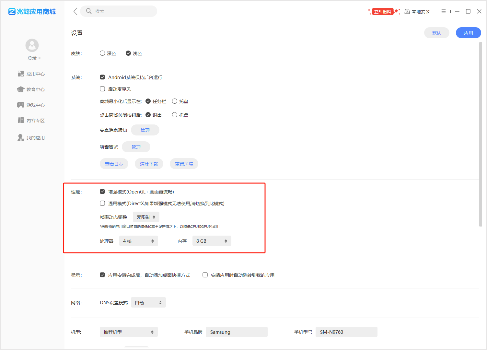
Task: Open 教育中心 from the sidebar
Action: (31, 89)
